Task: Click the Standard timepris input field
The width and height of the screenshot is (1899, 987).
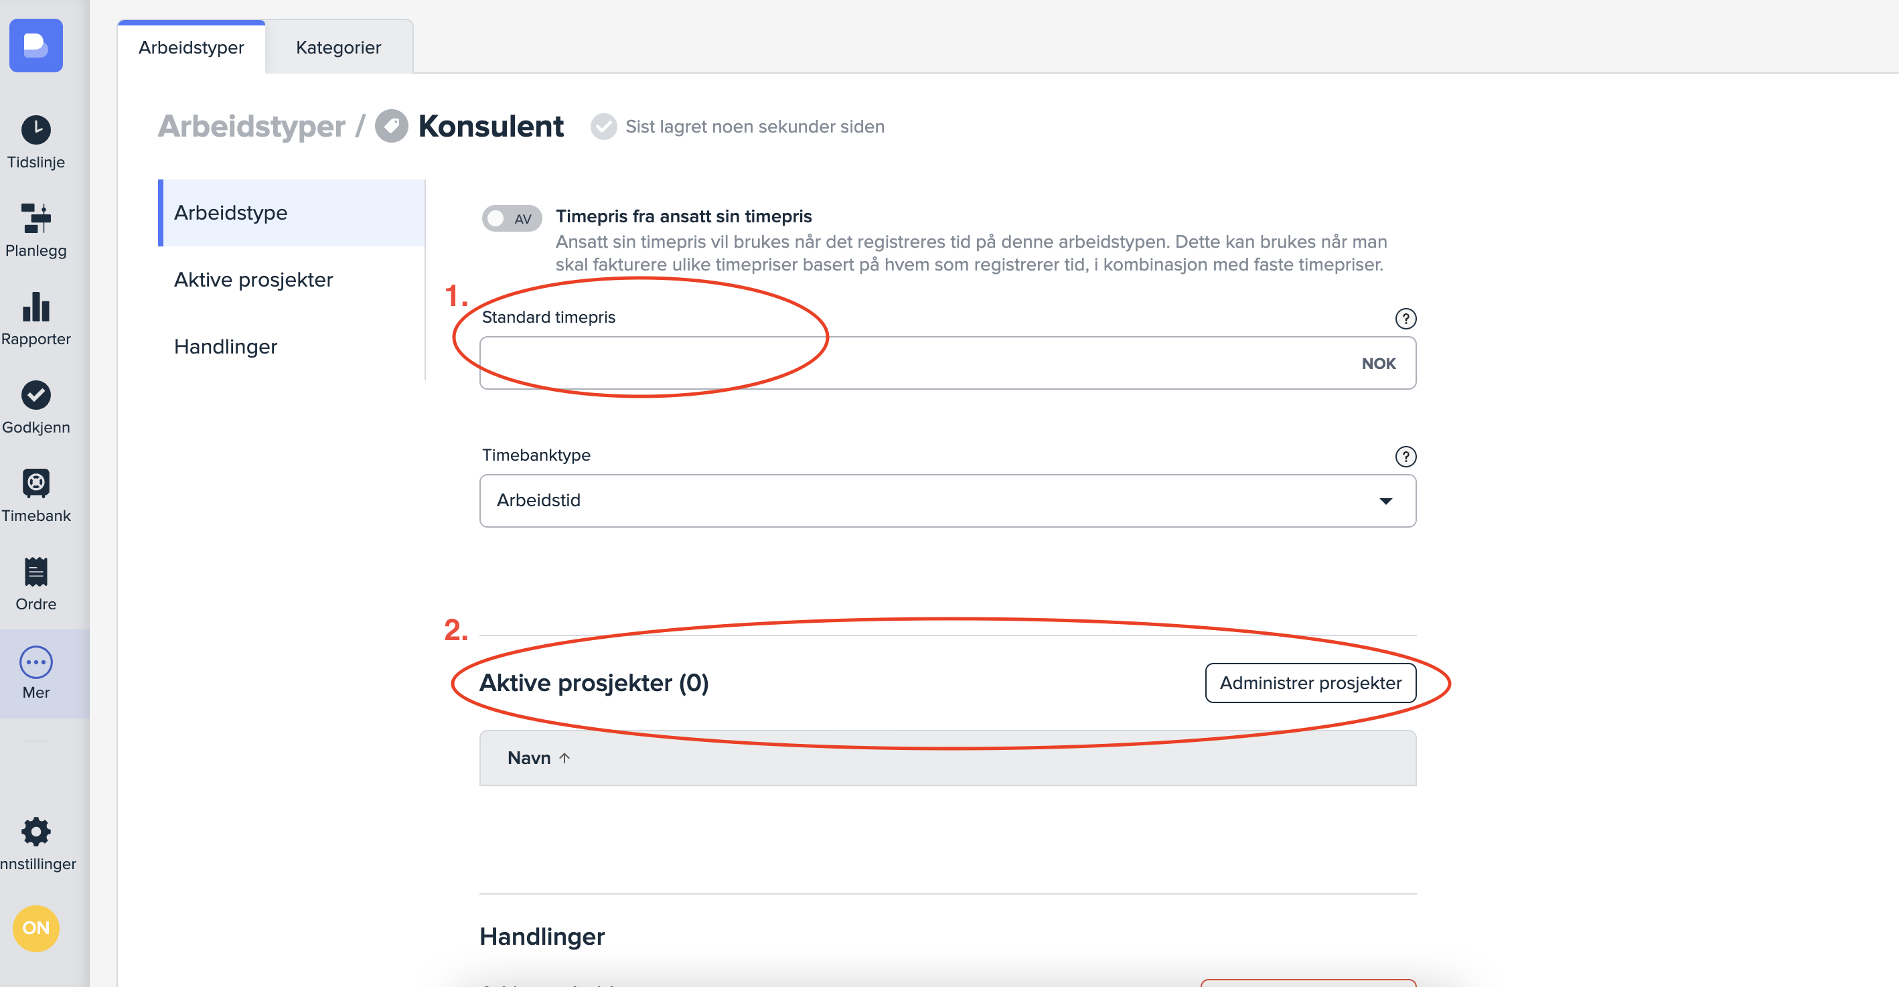Action: point(914,364)
